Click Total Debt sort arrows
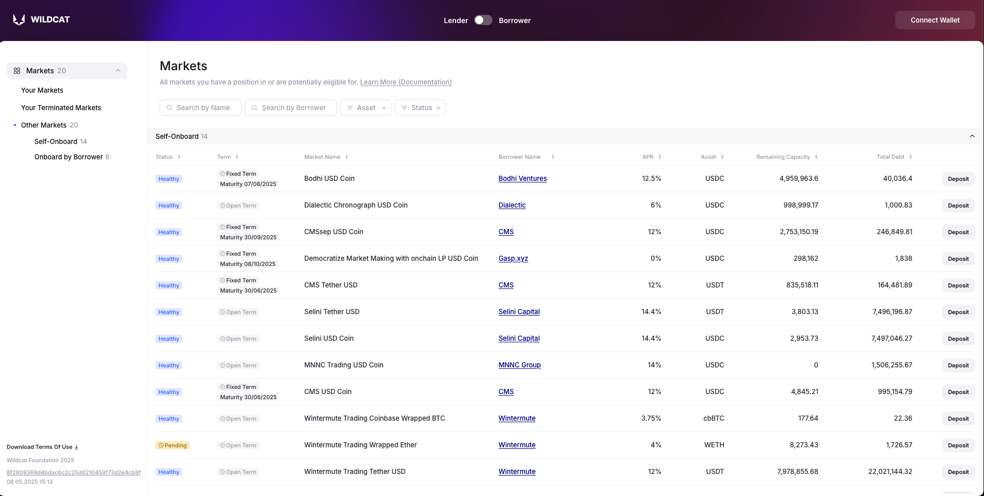 [x=911, y=157]
